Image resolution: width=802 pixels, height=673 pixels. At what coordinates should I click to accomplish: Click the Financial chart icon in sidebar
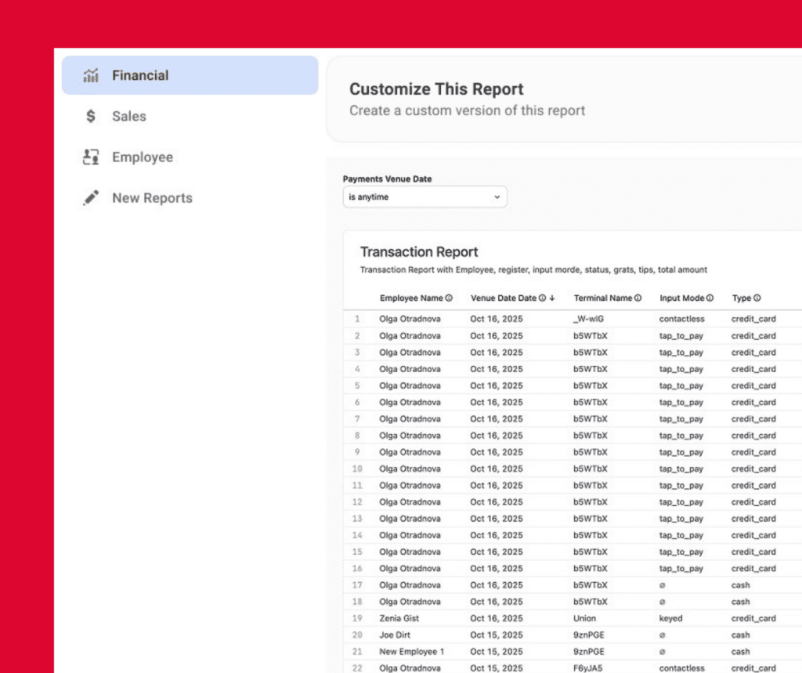click(91, 76)
